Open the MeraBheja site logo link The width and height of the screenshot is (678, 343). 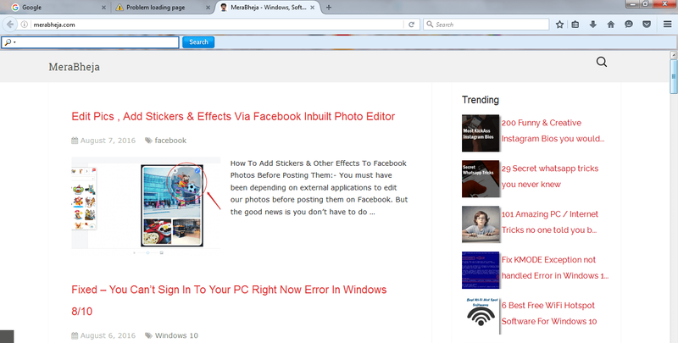coord(74,67)
